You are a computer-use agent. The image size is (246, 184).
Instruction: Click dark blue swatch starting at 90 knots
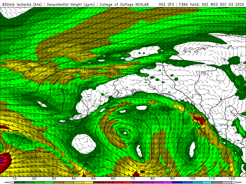[x=177, y=182]
